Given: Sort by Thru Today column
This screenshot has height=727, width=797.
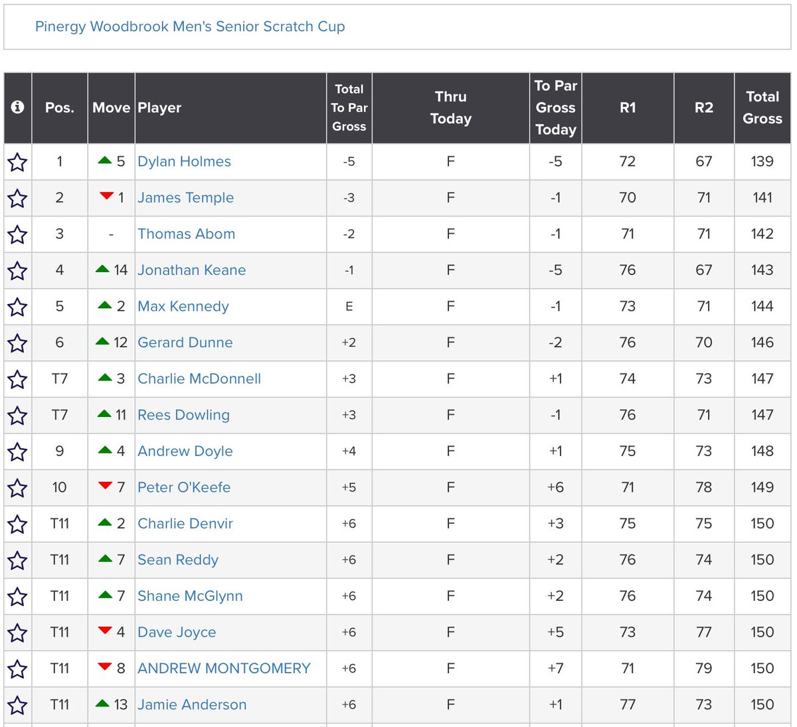Looking at the screenshot, I should pos(450,108).
